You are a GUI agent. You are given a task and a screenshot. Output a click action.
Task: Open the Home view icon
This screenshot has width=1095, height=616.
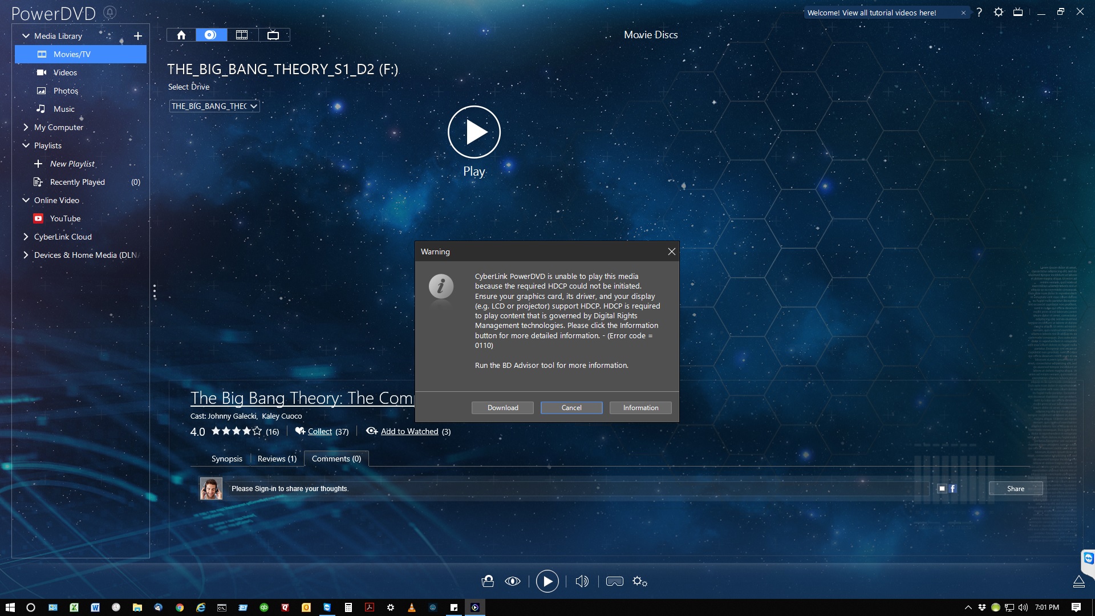pyautogui.click(x=181, y=35)
